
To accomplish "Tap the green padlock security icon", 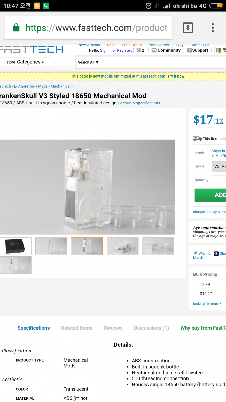I will pos(16,28).
